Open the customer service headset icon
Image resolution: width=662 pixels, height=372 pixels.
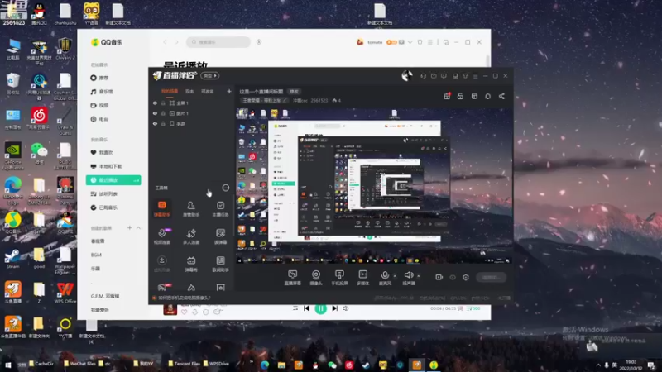click(x=423, y=76)
